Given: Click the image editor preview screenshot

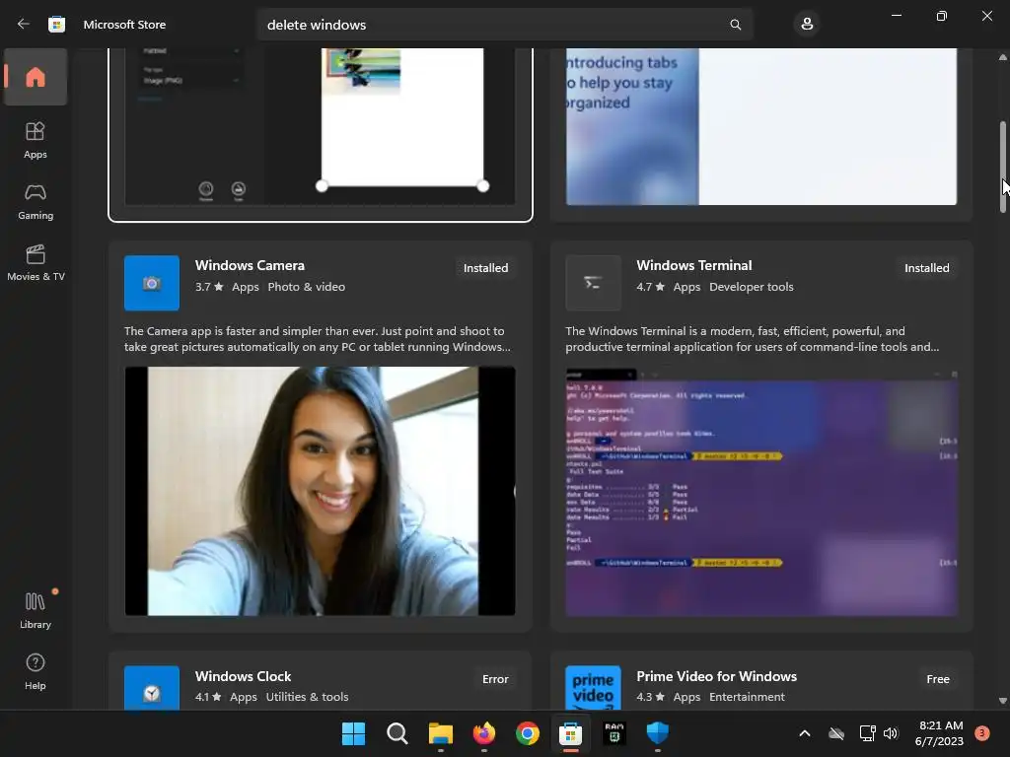Looking at the screenshot, I should [321, 127].
